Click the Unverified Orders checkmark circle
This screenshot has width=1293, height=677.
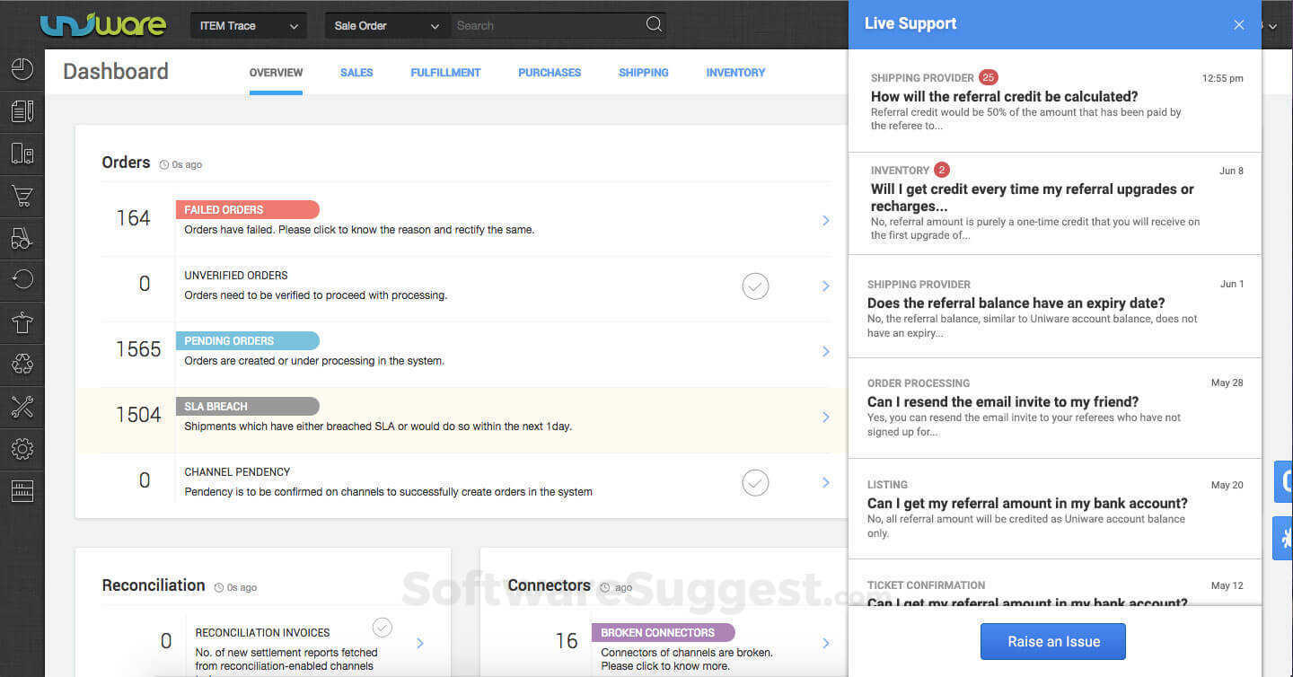pos(755,286)
